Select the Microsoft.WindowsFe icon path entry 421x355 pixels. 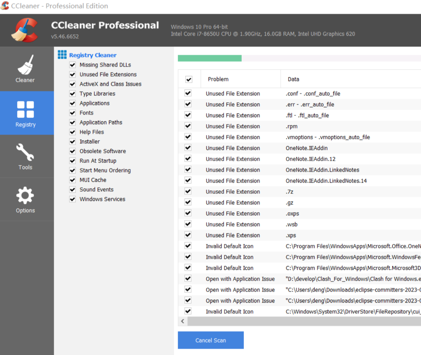point(353,257)
